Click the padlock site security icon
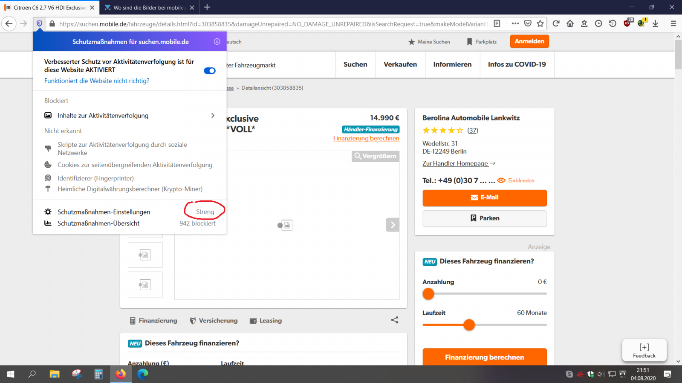The image size is (682, 383). click(52, 24)
